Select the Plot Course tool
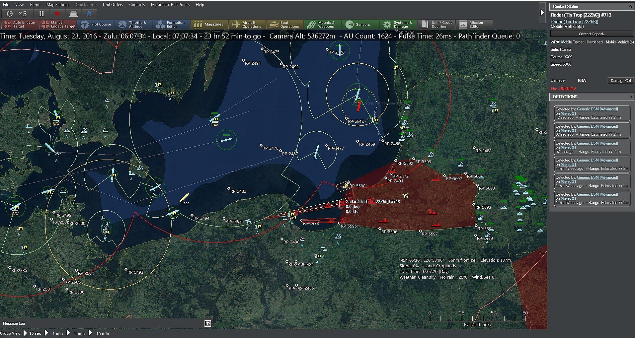This screenshot has width=635, height=338. (x=97, y=24)
